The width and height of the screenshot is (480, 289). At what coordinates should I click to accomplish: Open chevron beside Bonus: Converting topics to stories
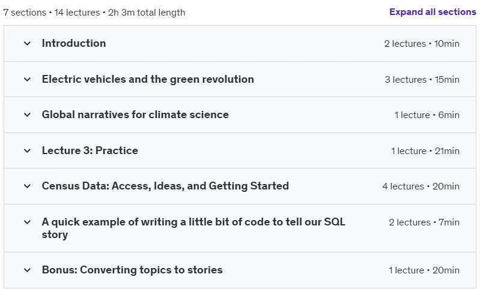pos(27,270)
